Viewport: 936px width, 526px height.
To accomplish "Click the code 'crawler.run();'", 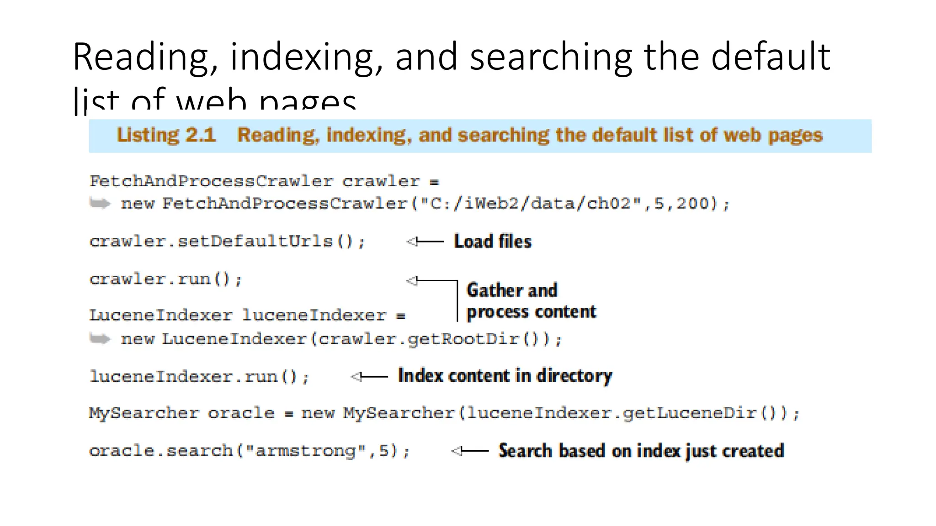I will [165, 279].
